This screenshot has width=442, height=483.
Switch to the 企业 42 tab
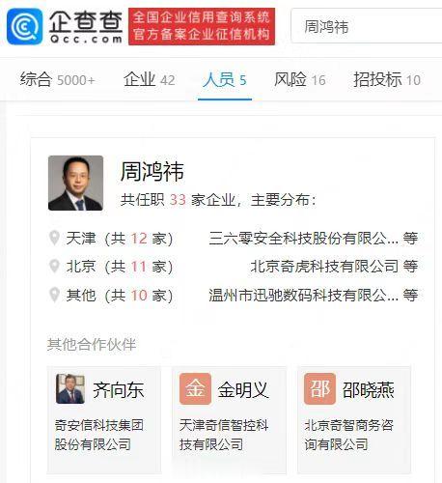click(150, 79)
